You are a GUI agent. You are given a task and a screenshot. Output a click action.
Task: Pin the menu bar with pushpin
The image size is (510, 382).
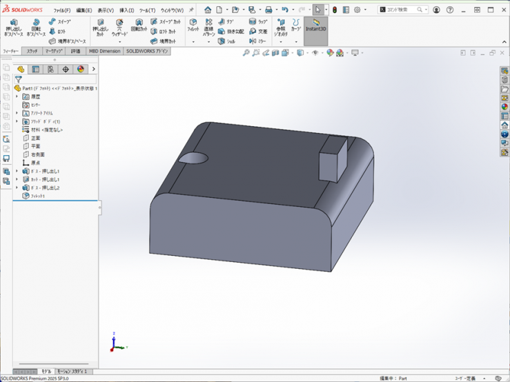[191, 10]
